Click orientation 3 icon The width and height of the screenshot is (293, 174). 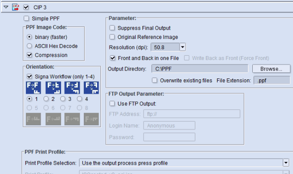(72, 88)
